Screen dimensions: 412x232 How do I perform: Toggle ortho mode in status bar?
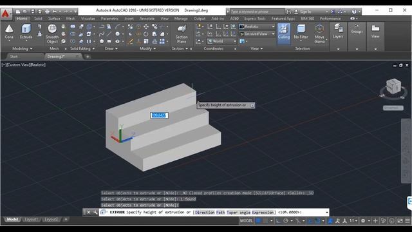point(278,221)
